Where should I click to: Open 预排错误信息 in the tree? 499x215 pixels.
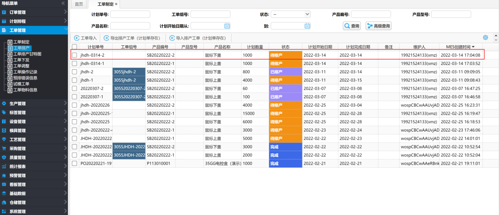point(24,78)
